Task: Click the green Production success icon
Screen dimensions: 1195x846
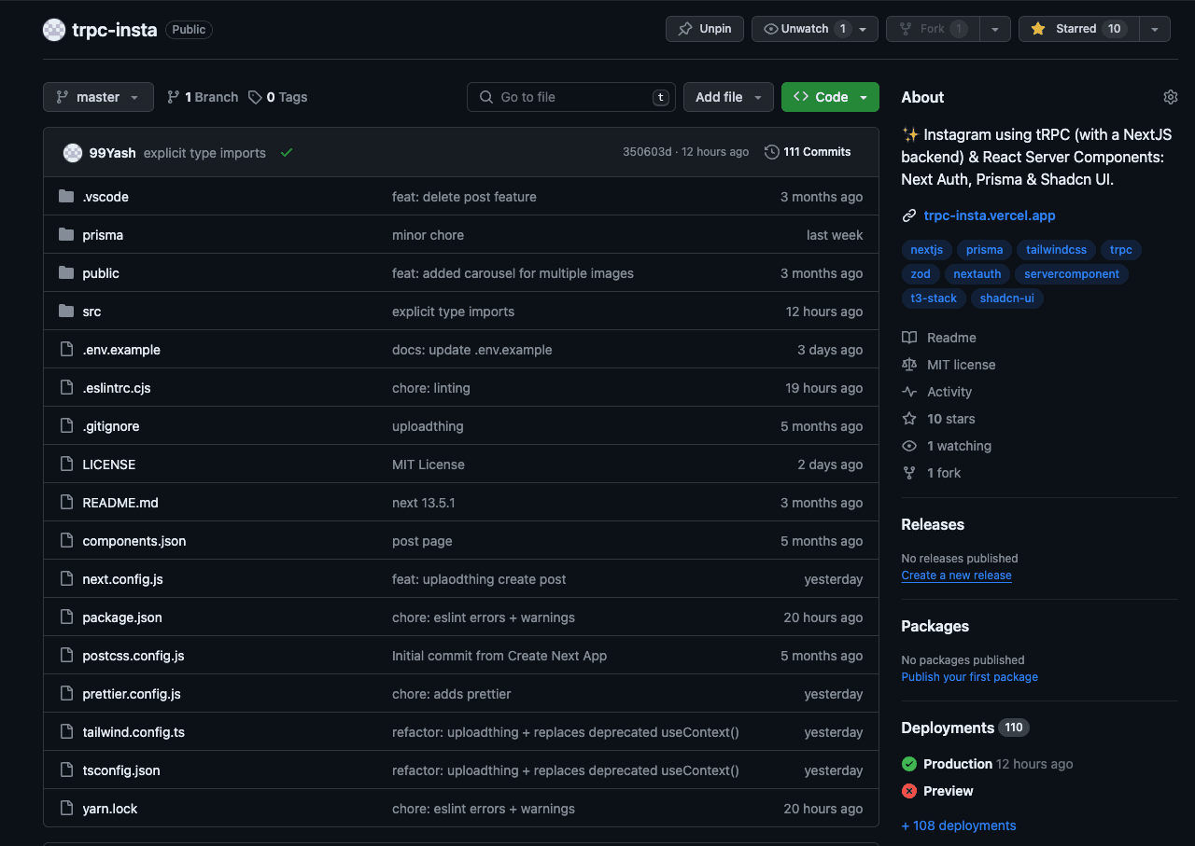Action: pos(909,764)
